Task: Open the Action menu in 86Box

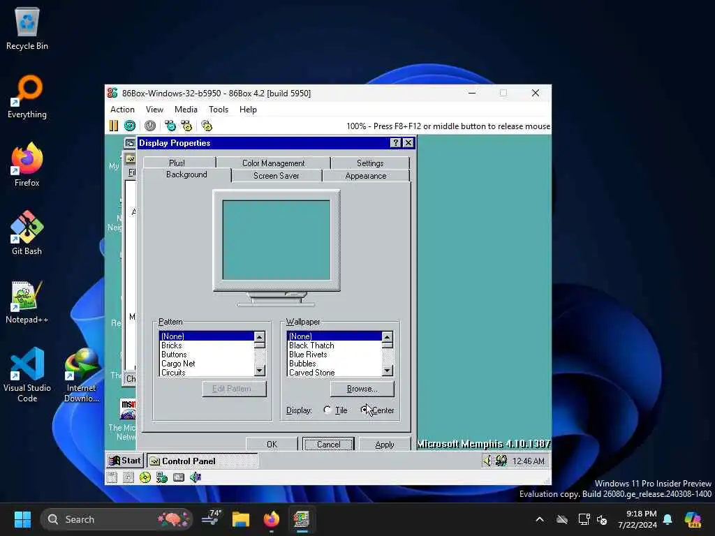Action: [122, 110]
